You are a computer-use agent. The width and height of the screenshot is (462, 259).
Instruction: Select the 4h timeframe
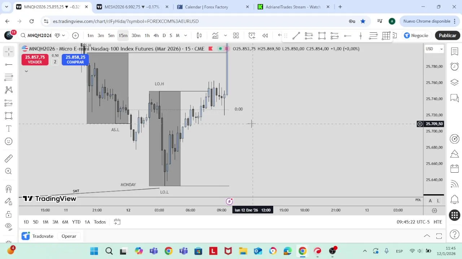(156, 35)
